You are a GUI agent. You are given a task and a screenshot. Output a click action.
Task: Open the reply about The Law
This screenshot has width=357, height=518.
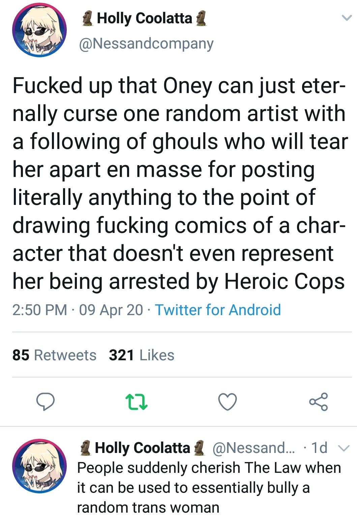209,487
